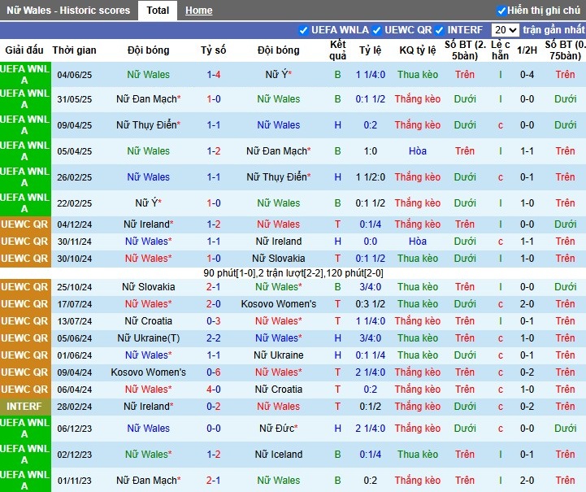
Task: Click handicap 1 1/4:0 in 04/06/25 row
Action: tap(371, 75)
